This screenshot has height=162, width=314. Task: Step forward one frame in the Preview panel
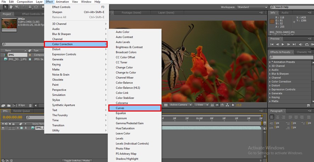tap(289, 44)
